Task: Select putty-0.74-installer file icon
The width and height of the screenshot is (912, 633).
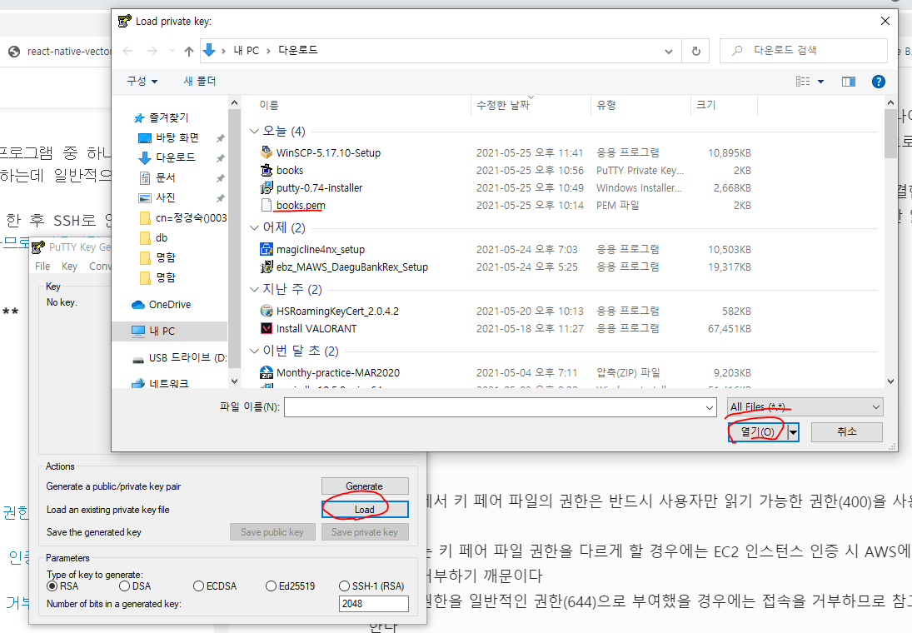Action: tap(267, 187)
